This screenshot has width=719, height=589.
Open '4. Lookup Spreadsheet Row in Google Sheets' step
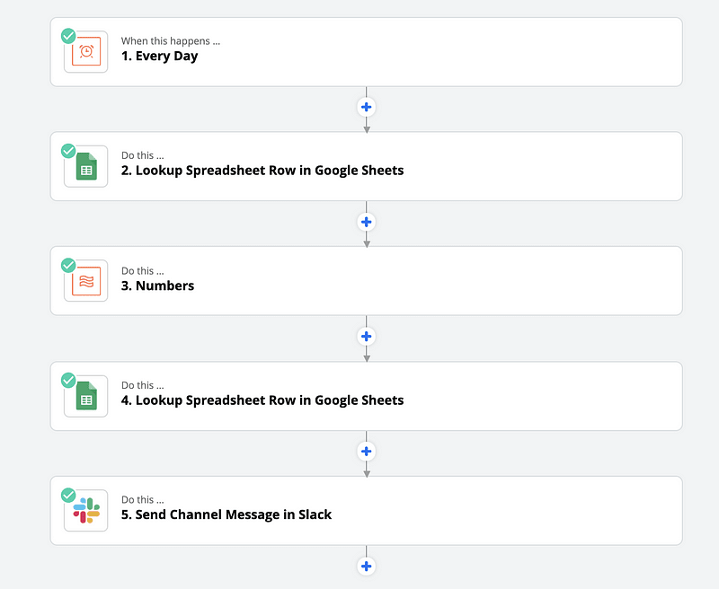[366, 396]
